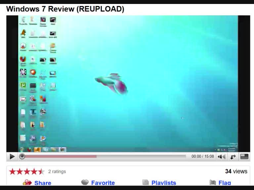Click the 00:00 / 15:08 time display
Image resolution: width=254 pixels, height=190 pixels.
pos(203,156)
